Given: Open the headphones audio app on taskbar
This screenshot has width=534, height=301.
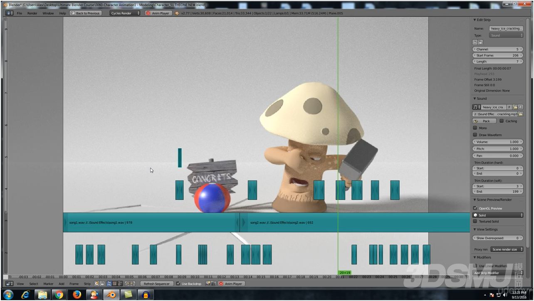Looking at the screenshot, I should click(146, 295).
